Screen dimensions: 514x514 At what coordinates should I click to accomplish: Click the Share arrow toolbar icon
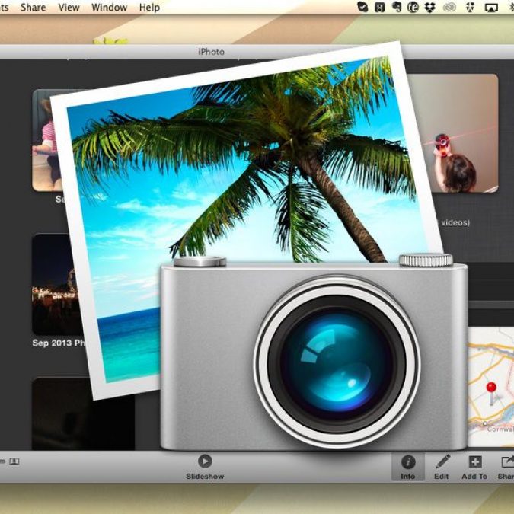coord(506,462)
